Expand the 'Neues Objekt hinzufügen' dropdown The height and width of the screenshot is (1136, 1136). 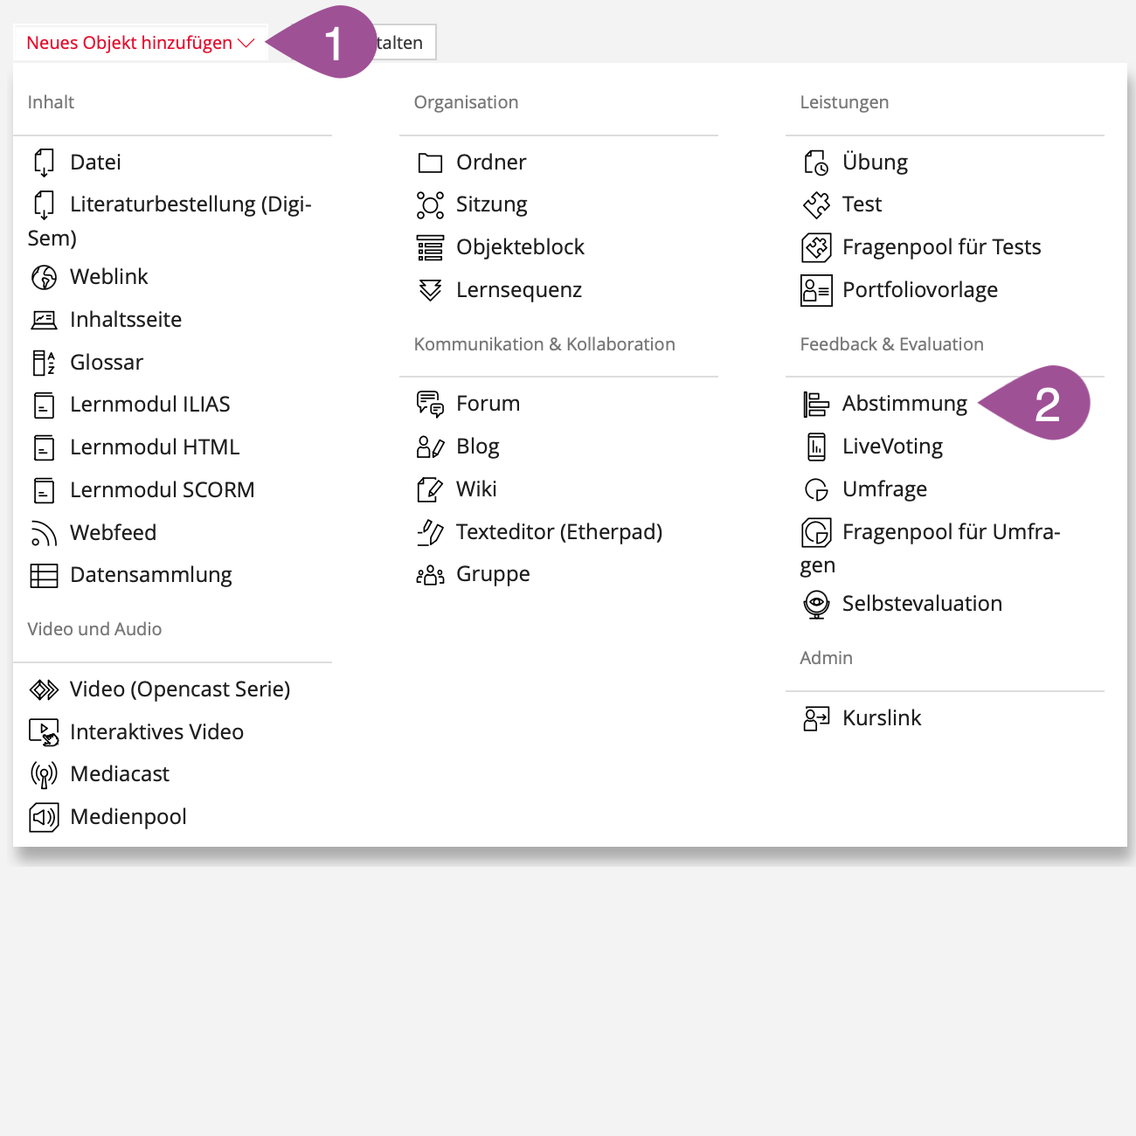(x=140, y=43)
